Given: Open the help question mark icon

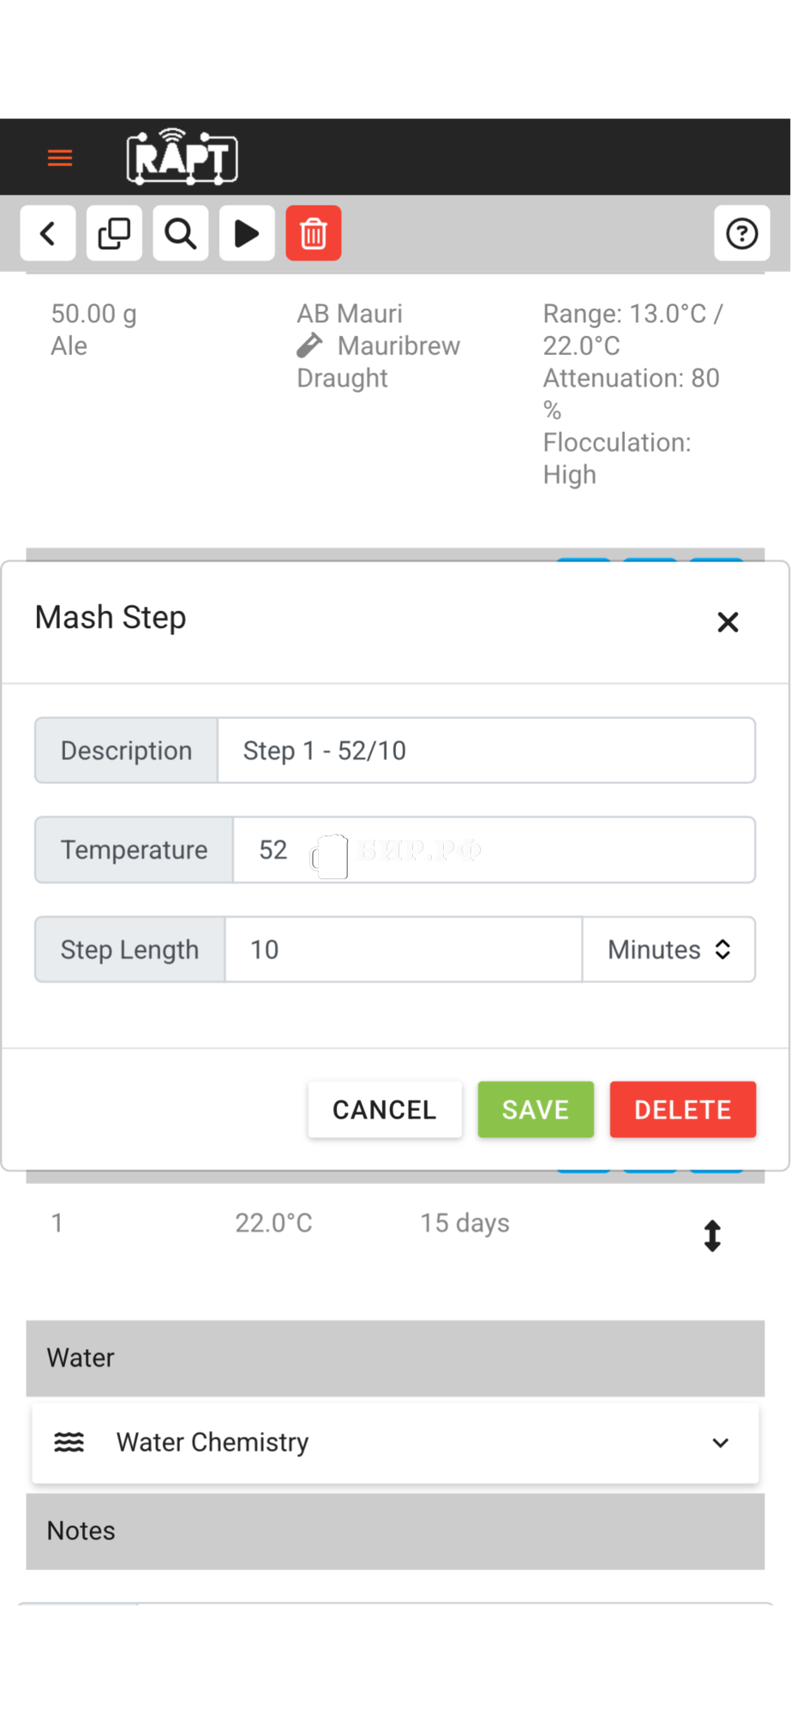Looking at the screenshot, I should point(741,233).
